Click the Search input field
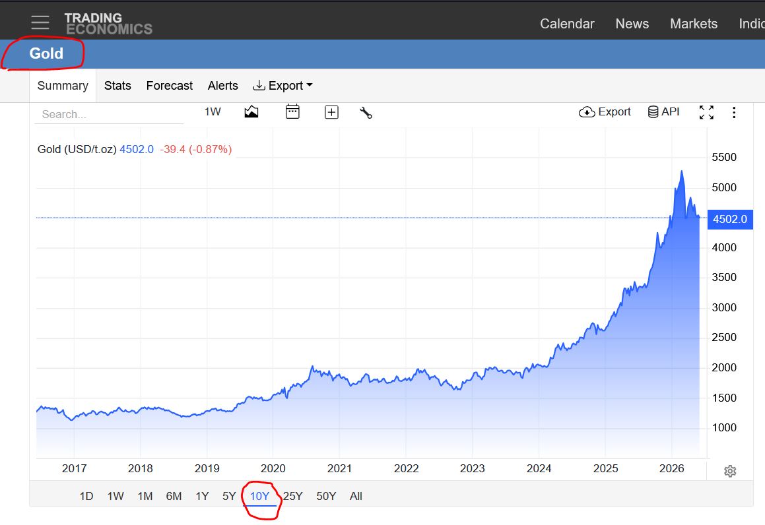This screenshot has width=765, height=525. (x=110, y=115)
